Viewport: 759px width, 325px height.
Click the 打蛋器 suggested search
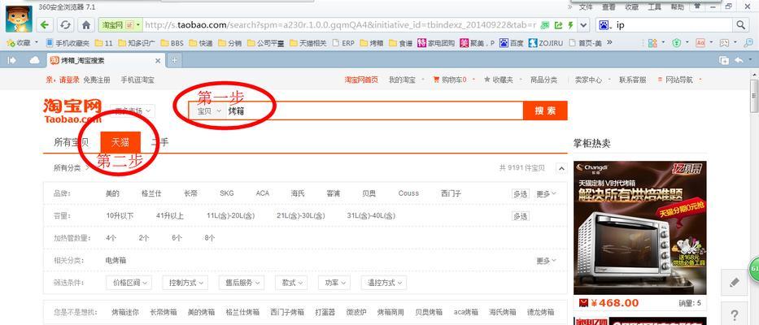coord(325,313)
